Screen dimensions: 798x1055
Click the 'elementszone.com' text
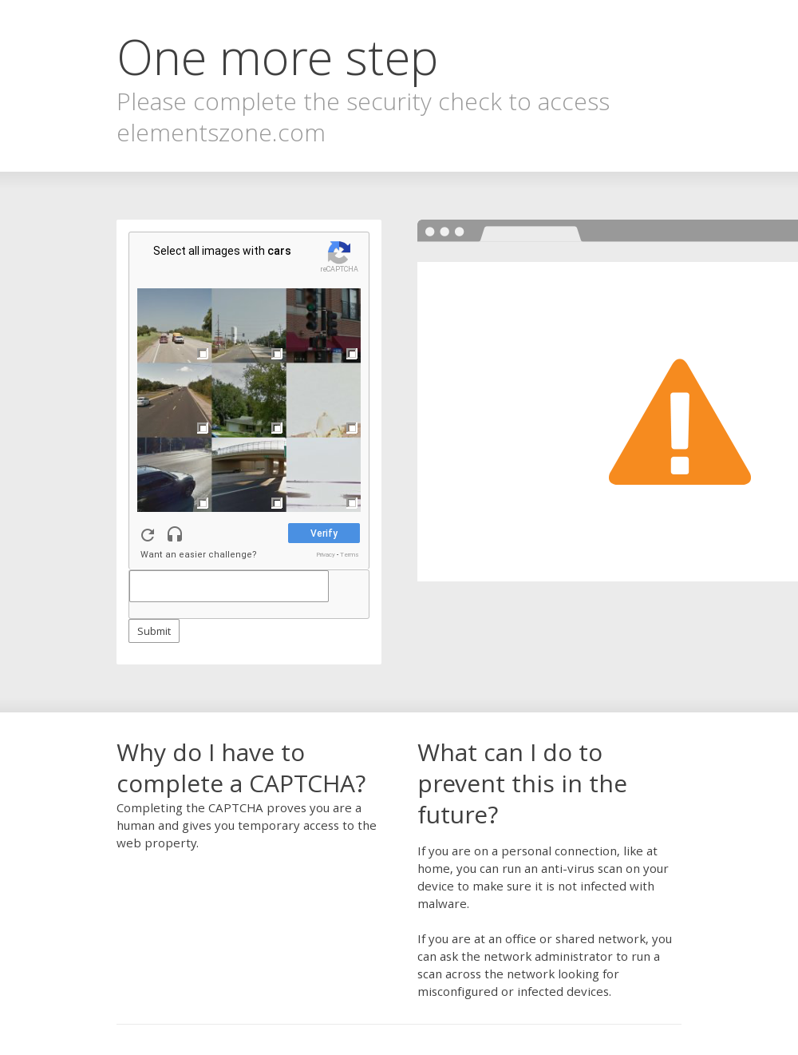point(221,133)
